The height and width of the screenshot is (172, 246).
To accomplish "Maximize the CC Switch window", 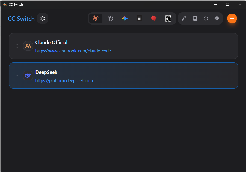I will pyautogui.click(x=227, y=5).
